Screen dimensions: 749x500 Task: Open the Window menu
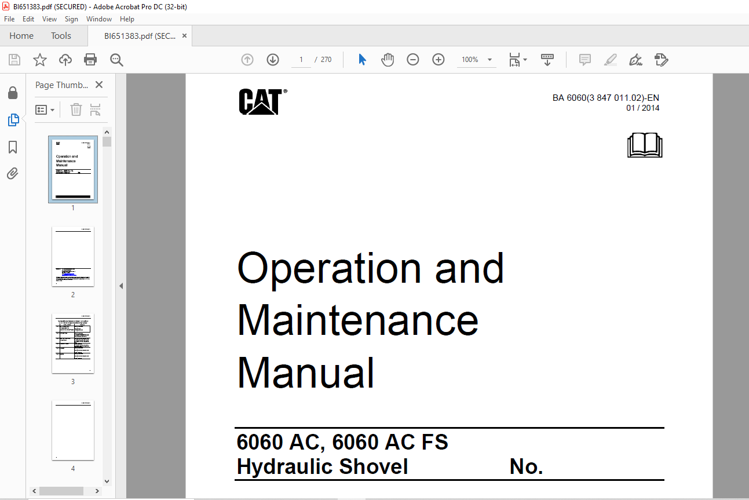(99, 19)
